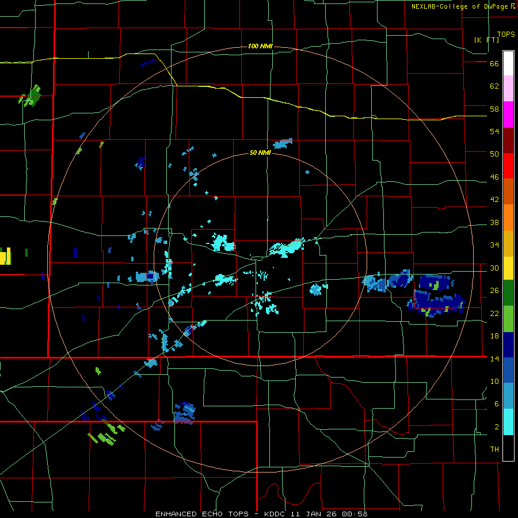The height and width of the screenshot is (518, 518).
Task: Click the '50 NMI' range ring label
Action: [260, 153]
